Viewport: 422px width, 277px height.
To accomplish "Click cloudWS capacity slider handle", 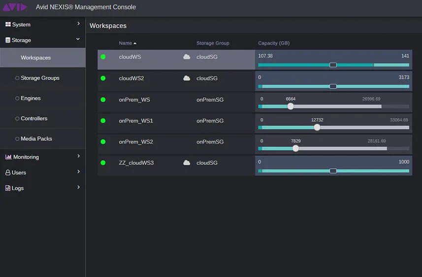I will click(x=333, y=65).
